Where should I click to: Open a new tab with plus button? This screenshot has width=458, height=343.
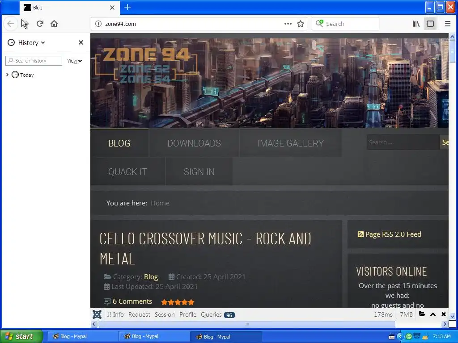pyautogui.click(x=127, y=7)
